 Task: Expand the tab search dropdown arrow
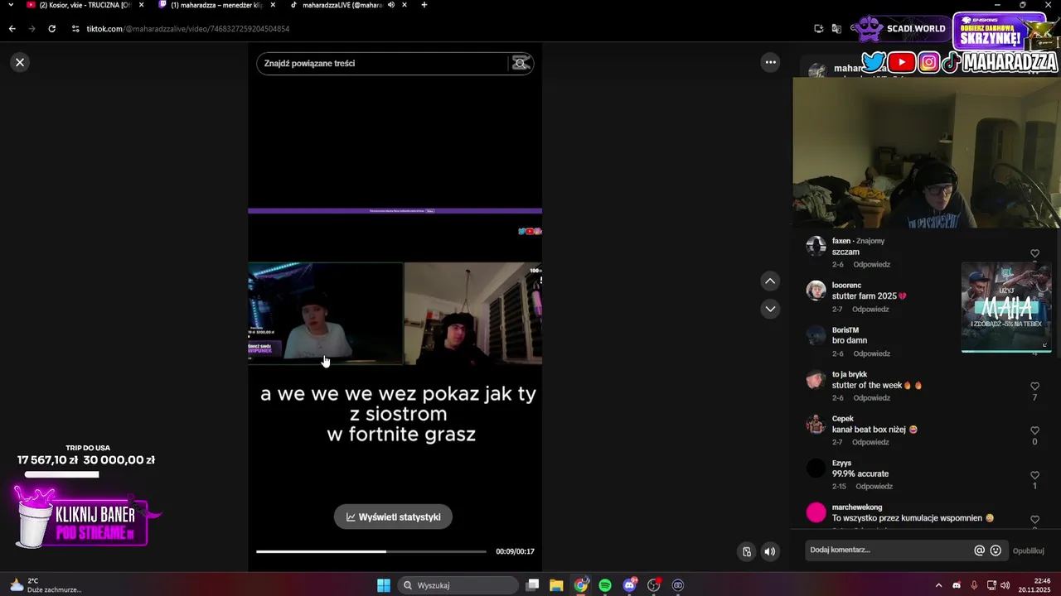click(x=10, y=5)
